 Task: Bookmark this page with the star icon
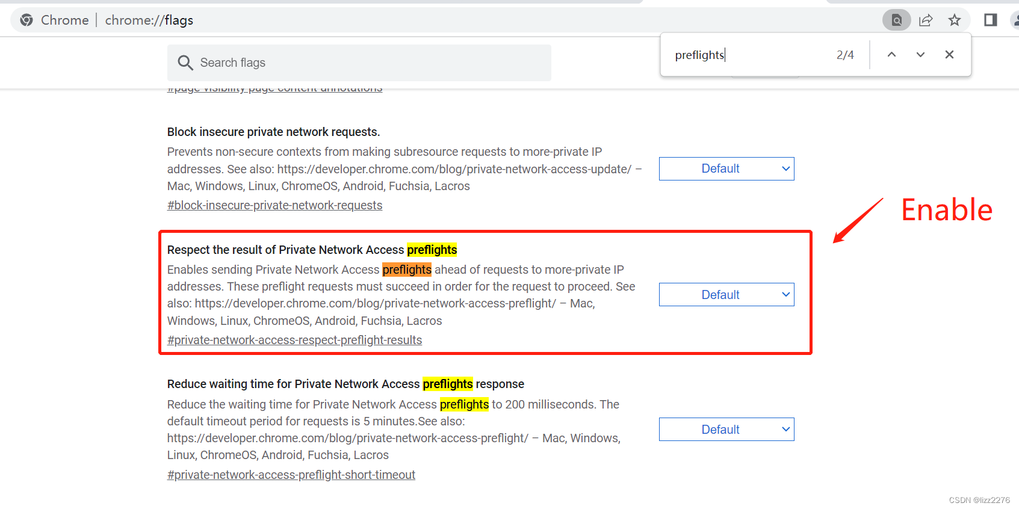955,20
